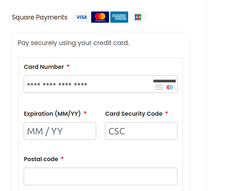Click the Card Security Code label

[134, 114]
